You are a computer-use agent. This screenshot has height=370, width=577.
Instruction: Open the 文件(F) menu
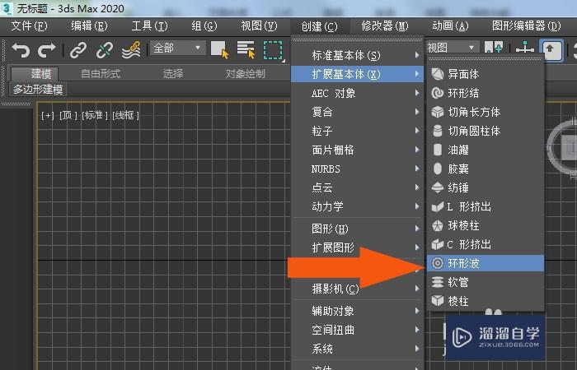coord(30,26)
